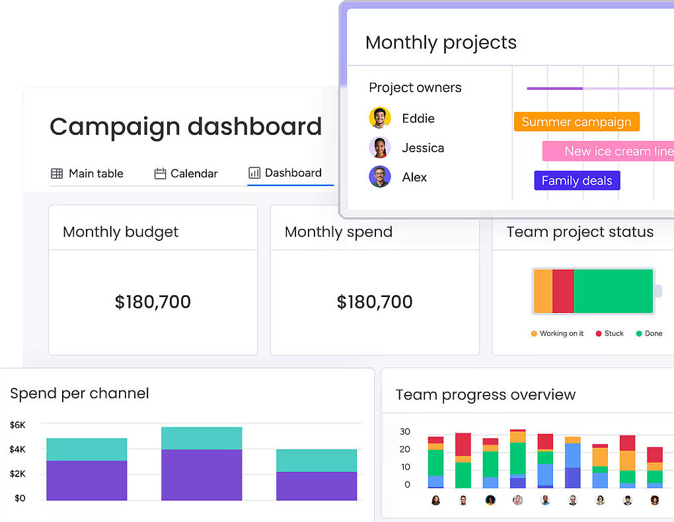
Task: Click the Family deals timeline bar
Action: 576,181
